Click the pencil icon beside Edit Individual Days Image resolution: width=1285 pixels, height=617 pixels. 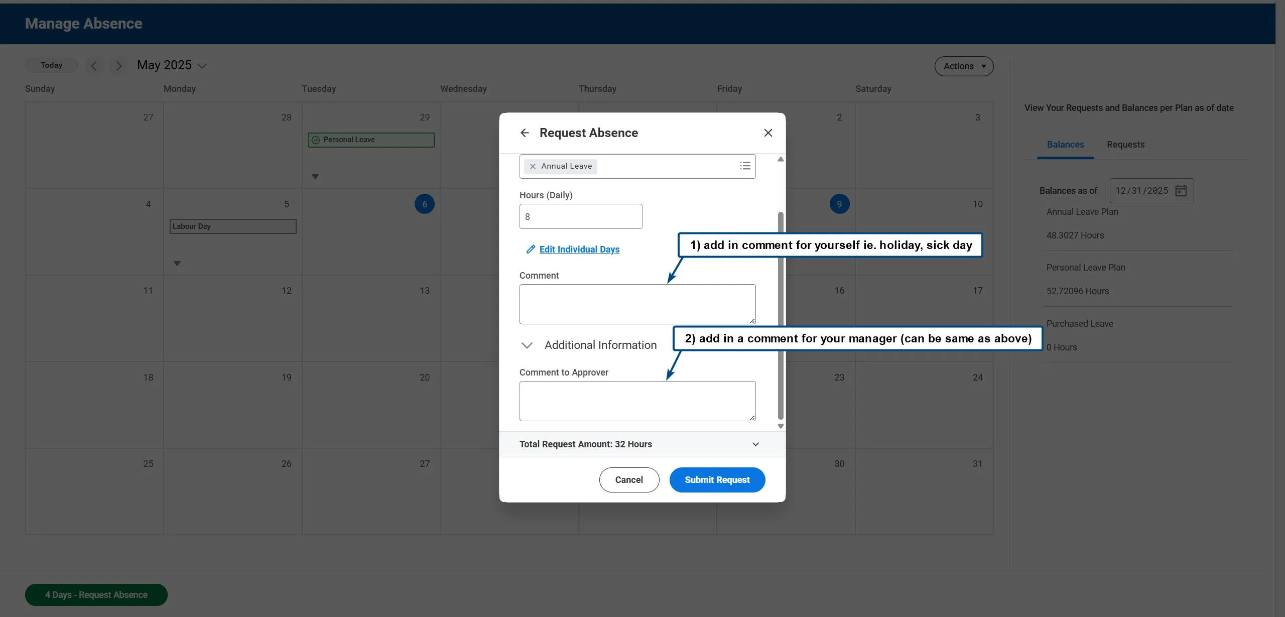tap(530, 249)
